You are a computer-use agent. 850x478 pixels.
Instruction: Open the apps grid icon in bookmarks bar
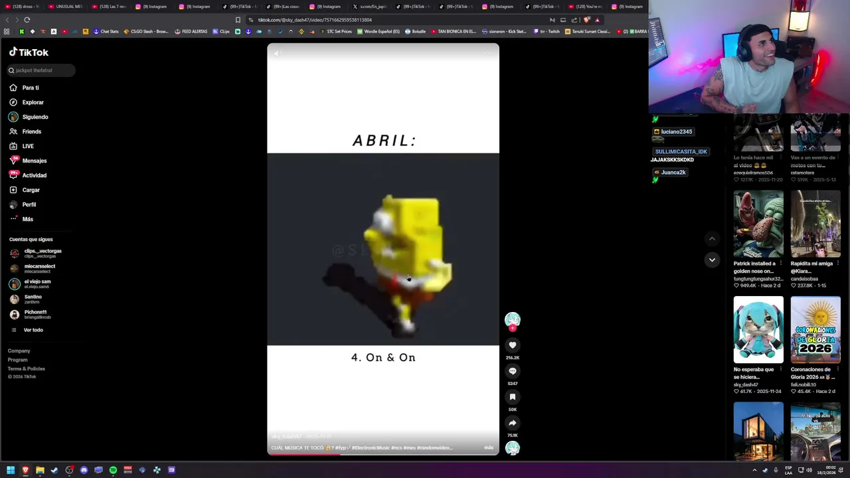[x=7, y=31]
